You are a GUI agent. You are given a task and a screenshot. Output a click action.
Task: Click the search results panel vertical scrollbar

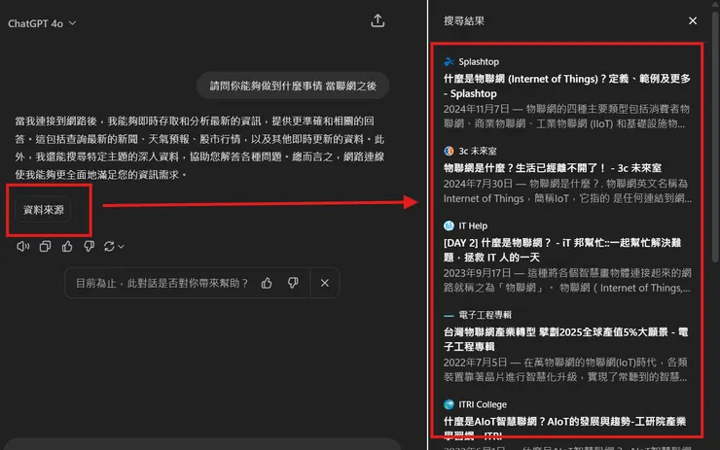[715, 135]
